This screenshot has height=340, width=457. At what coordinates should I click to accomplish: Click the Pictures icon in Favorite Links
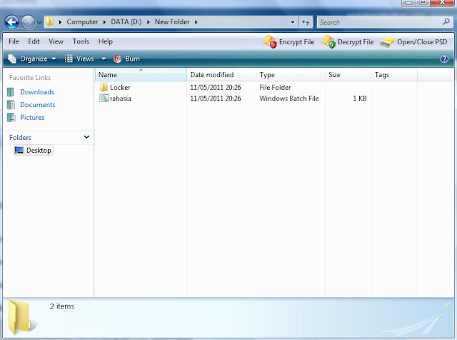(11, 118)
